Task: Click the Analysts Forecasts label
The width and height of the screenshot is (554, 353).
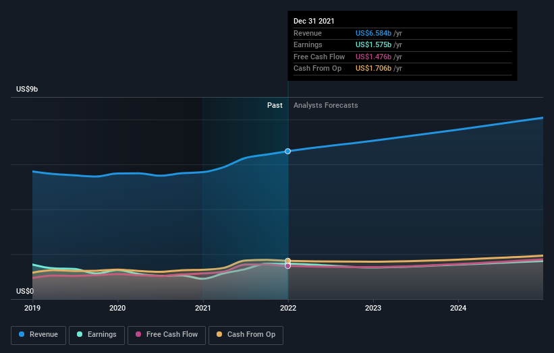Action: click(x=326, y=106)
